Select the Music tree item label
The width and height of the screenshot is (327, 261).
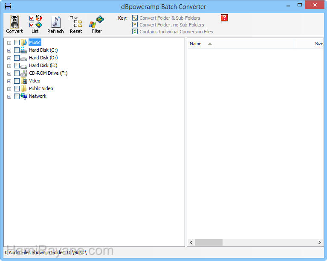(x=35, y=42)
